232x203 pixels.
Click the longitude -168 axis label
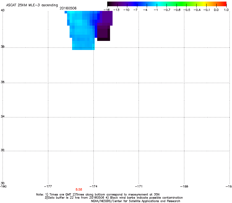click(184, 186)
